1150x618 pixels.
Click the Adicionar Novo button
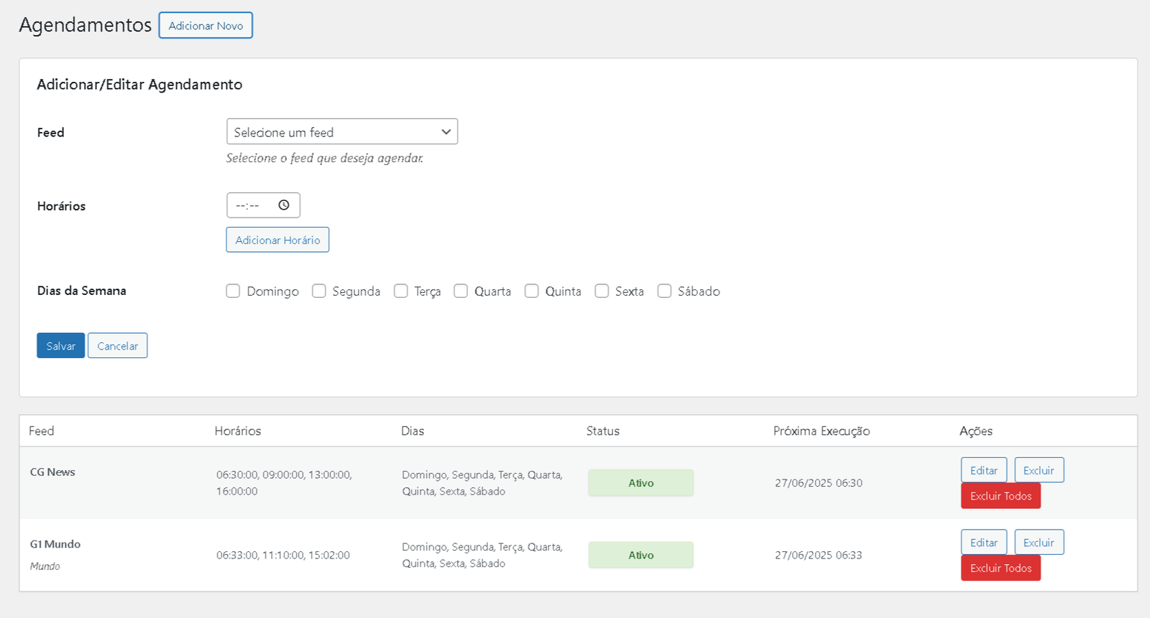point(206,26)
